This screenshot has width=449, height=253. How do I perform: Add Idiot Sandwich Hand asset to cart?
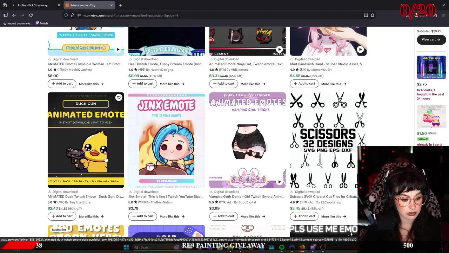tap(304, 84)
